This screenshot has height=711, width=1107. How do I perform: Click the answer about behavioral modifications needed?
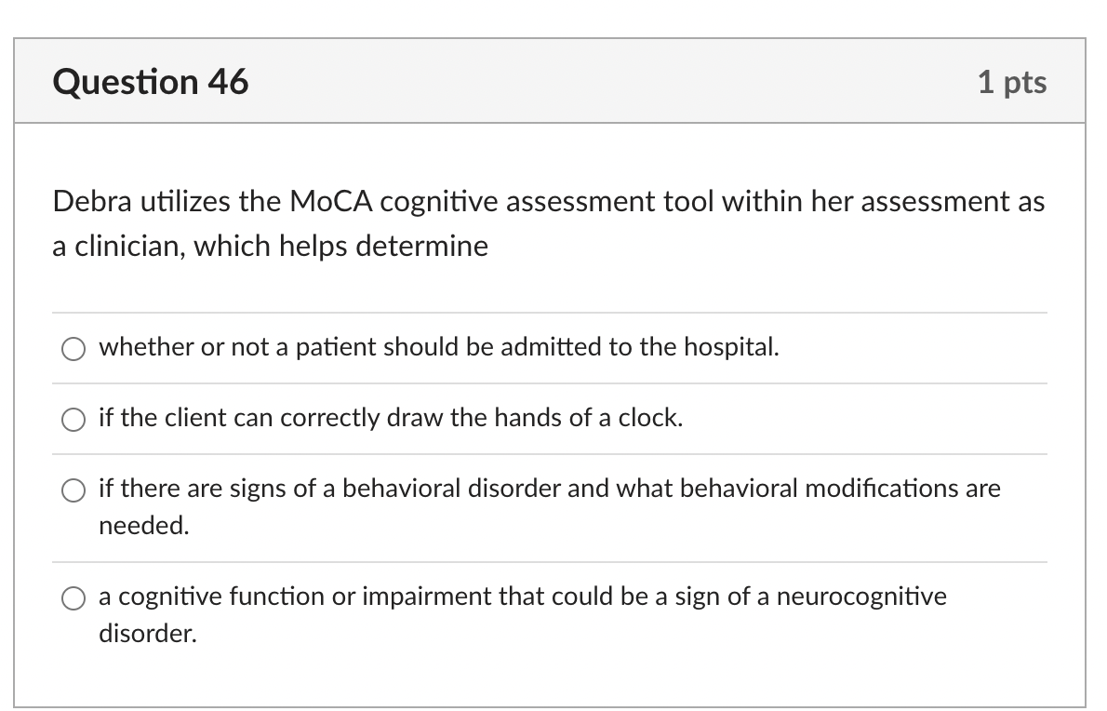click(549, 489)
